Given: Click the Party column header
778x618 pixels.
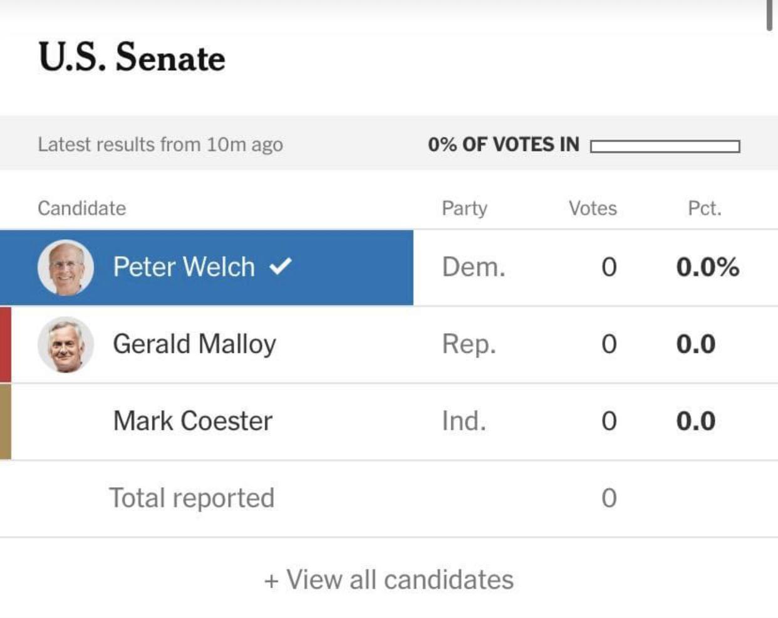Looking at the screenshot, I should point(464,209).
